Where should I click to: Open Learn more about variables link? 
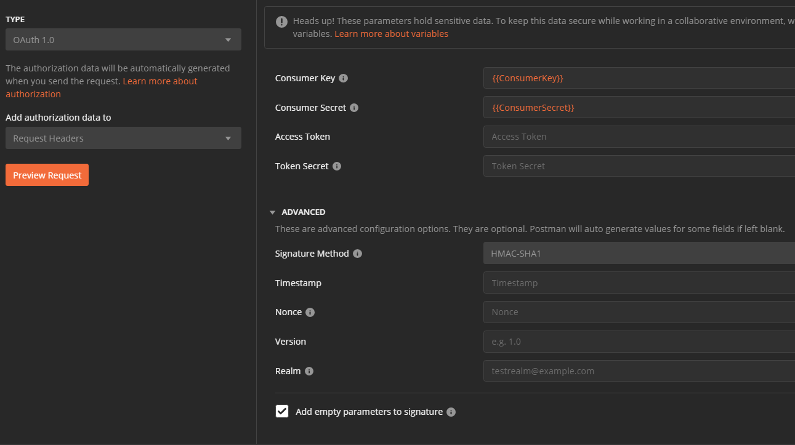point(392,33)
